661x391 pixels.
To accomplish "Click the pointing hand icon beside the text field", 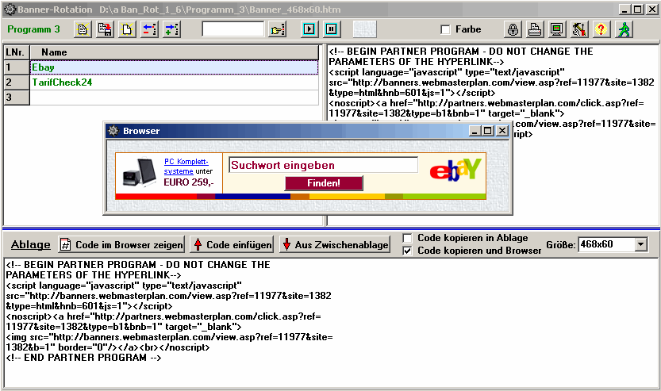I will [x=278, y=29].
